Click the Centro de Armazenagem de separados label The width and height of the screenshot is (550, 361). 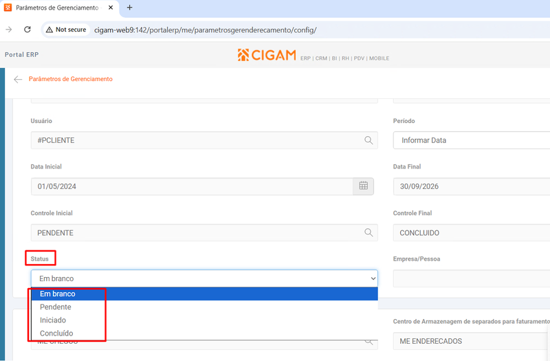pos(472,321)
